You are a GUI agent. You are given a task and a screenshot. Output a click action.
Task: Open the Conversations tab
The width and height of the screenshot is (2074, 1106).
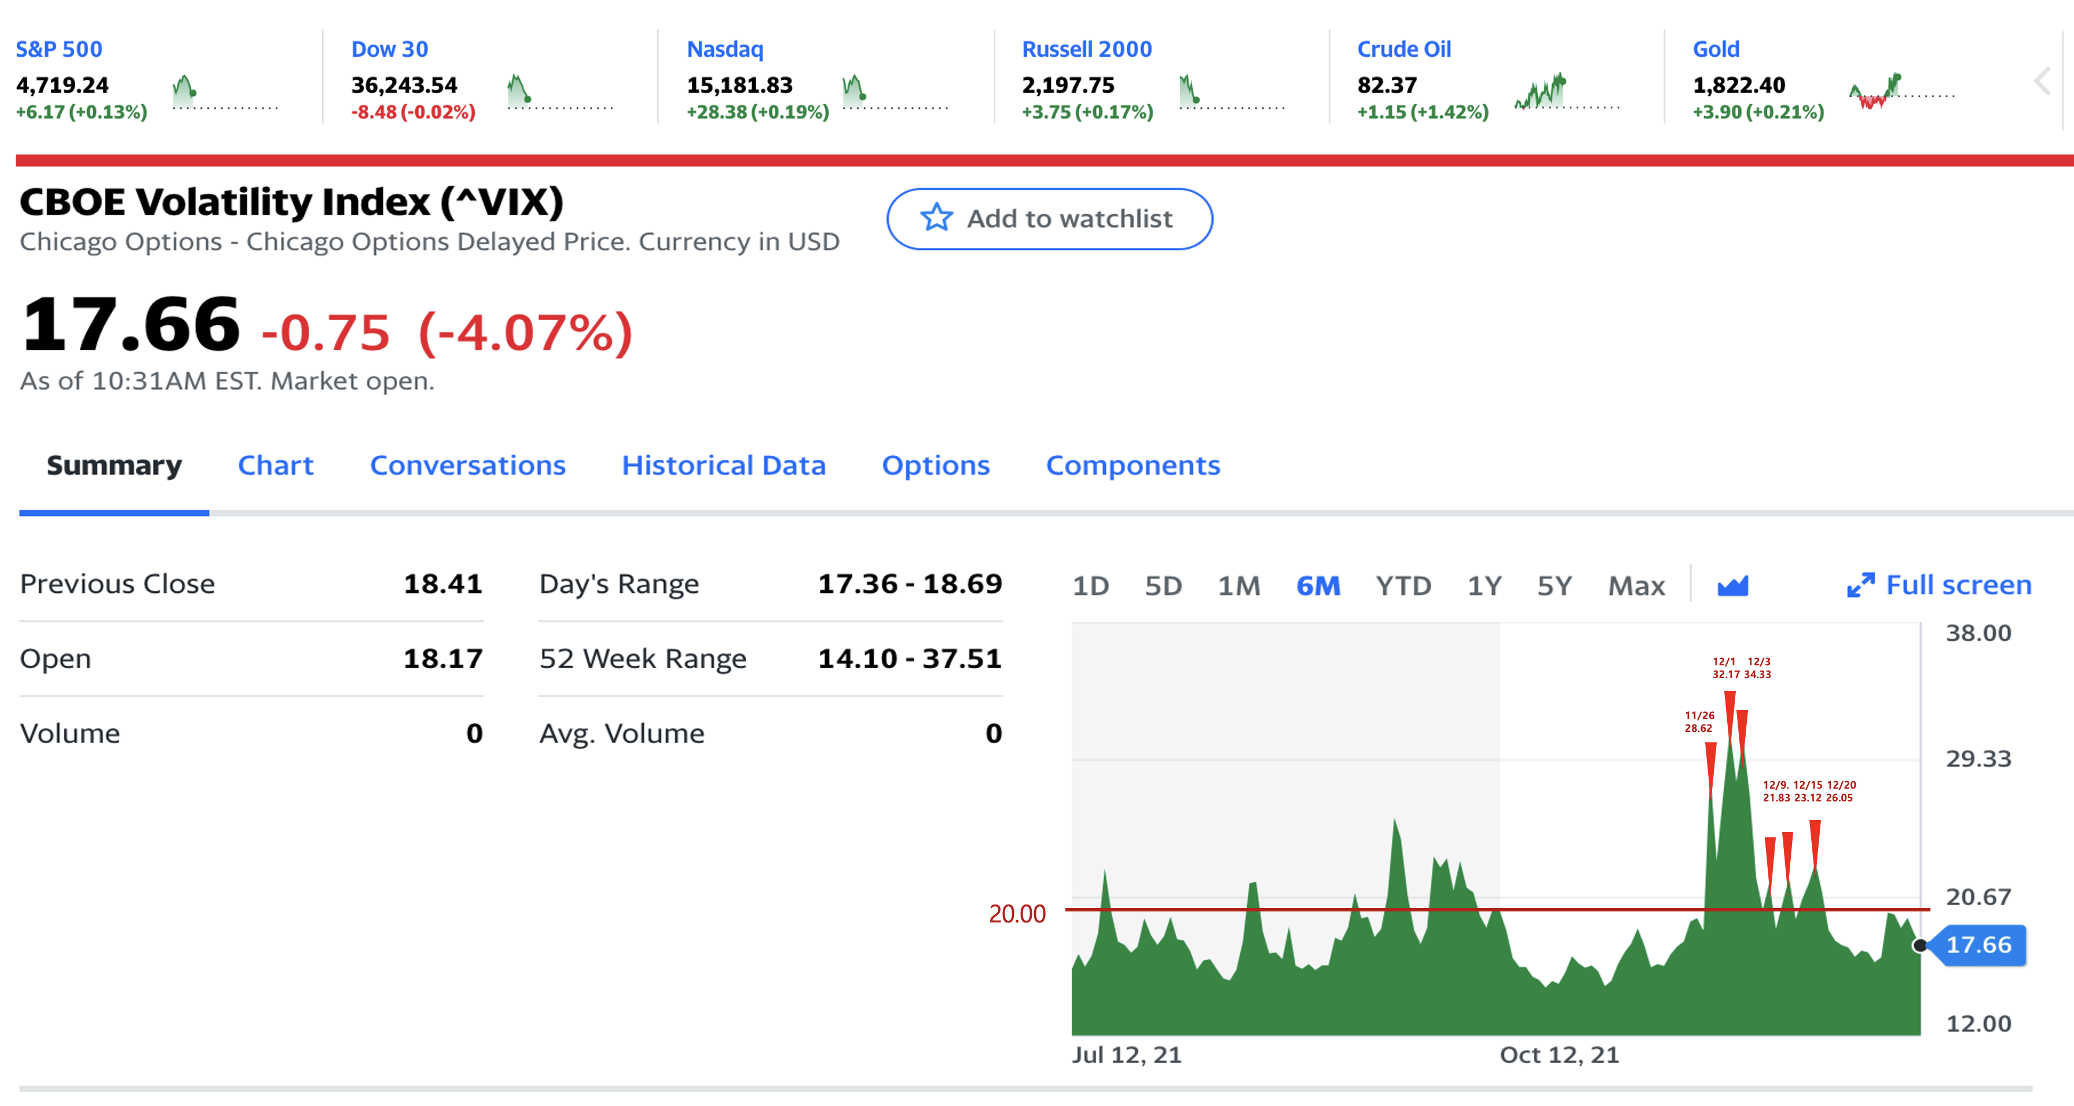coord(467,465)
